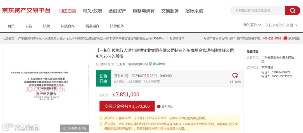Viewport: 303px width, 133px height.
Task: Open the 金融资产 tab
Action: [118, 11]
